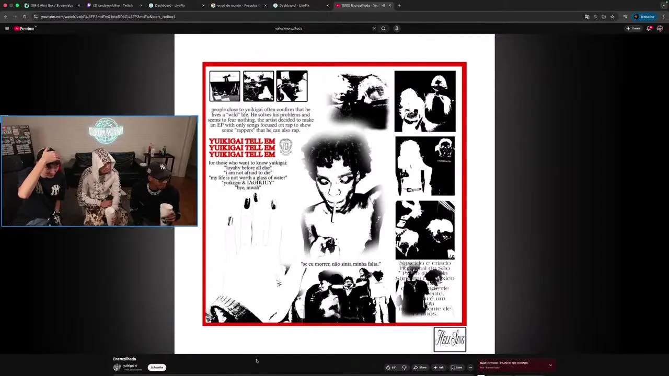
Task: Open the YouTube account avatar menu
Action: point(660,28)
